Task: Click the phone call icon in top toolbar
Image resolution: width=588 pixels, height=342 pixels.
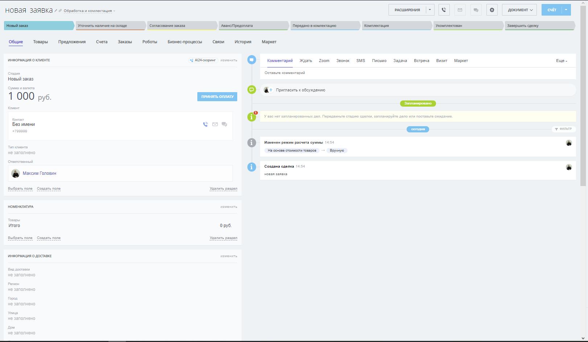Action: click(444, 10)
